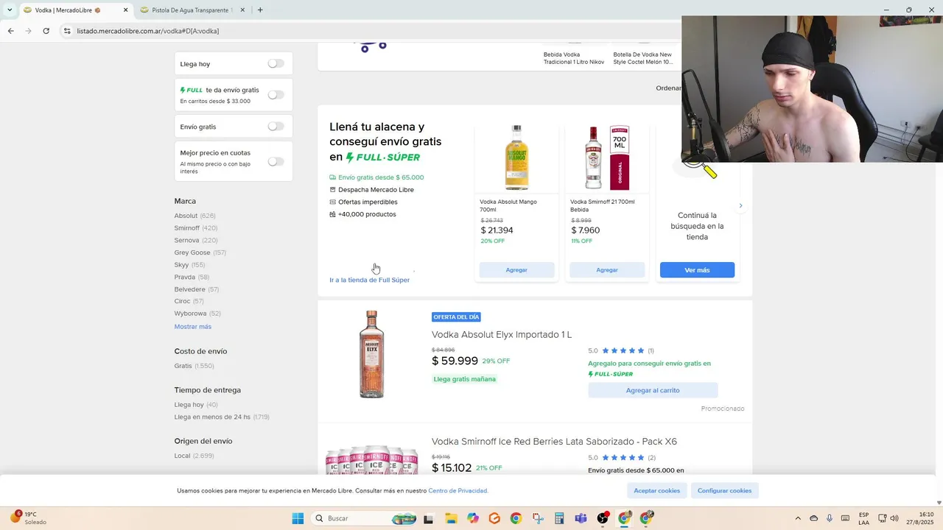Launch Copilot from the taskbar
This screenshot has width=943, height=530.
coord(472,518)
